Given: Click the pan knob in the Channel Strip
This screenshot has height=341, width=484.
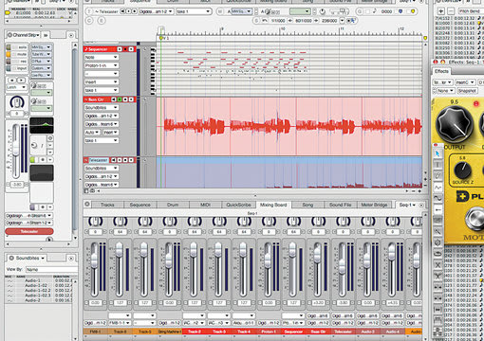Looking at the screenshot, I should tap(17, 102).
